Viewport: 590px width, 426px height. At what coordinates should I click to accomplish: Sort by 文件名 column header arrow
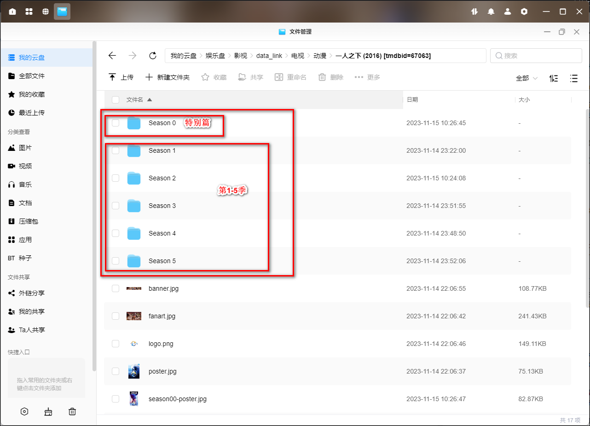[149, 100]
